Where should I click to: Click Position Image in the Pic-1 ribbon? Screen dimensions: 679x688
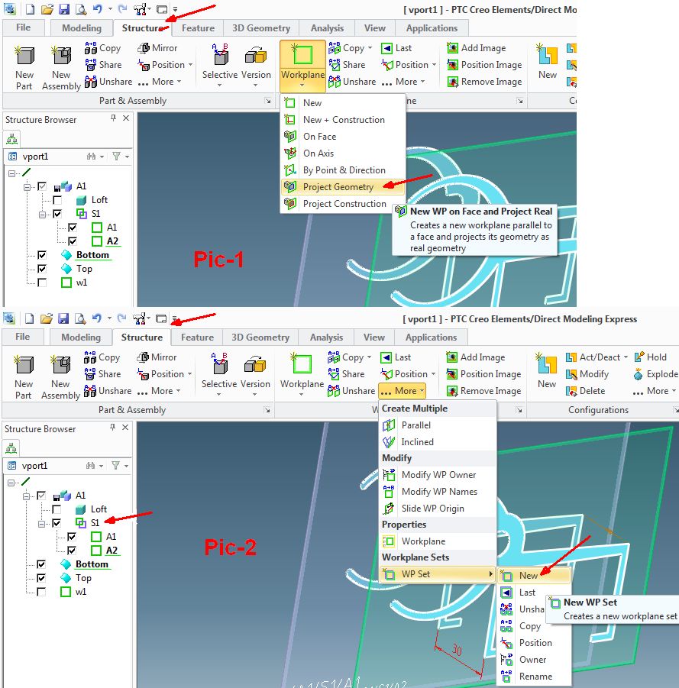click(484, 65)
